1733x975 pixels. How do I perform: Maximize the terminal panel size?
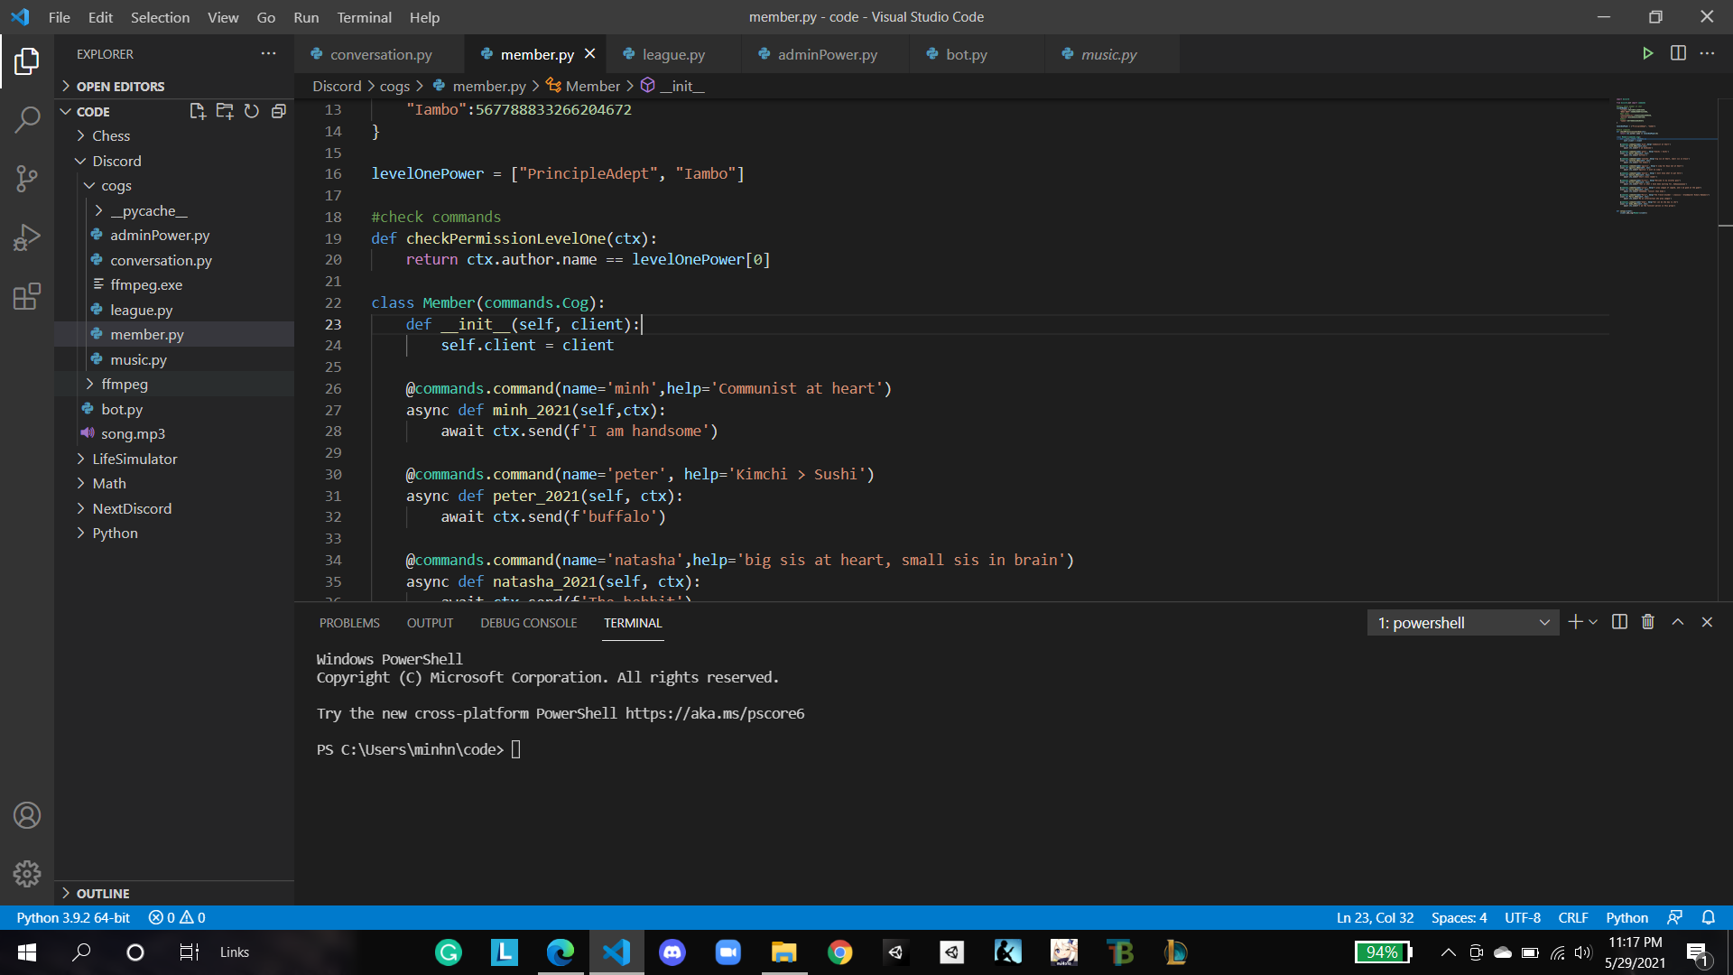pos(1678,622)
